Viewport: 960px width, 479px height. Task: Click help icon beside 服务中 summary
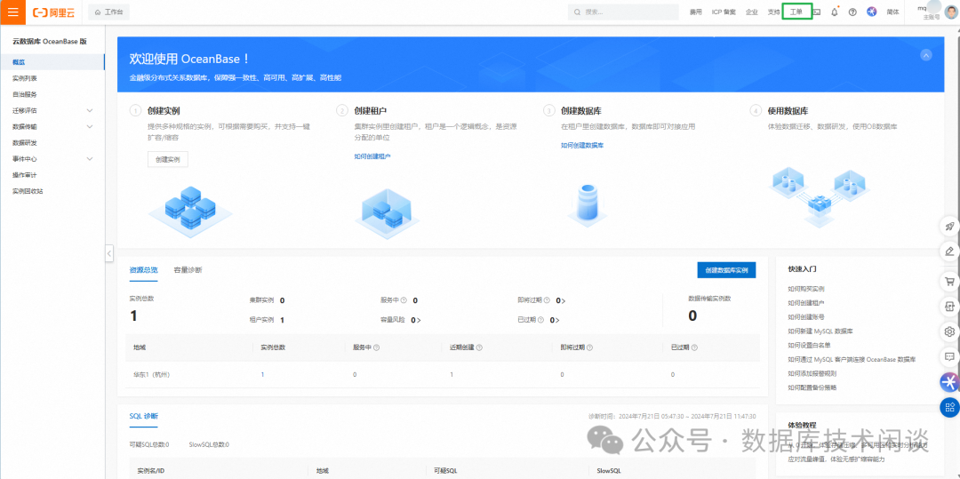click(405, 300)
